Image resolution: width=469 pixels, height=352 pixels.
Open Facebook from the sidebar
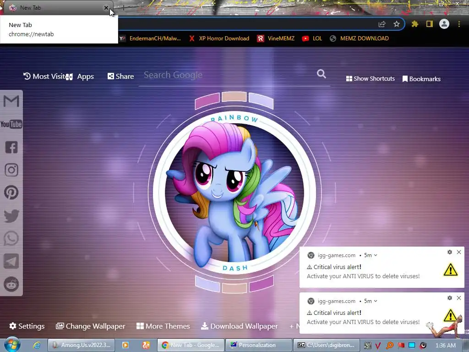[11, 147]
